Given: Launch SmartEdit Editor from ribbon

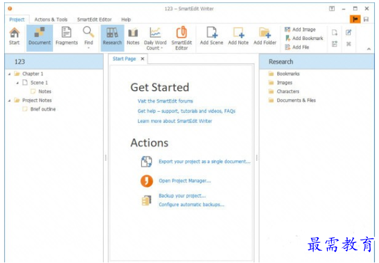Looking at the screenshot, I should pyautogui.click(x=181, y=38).
